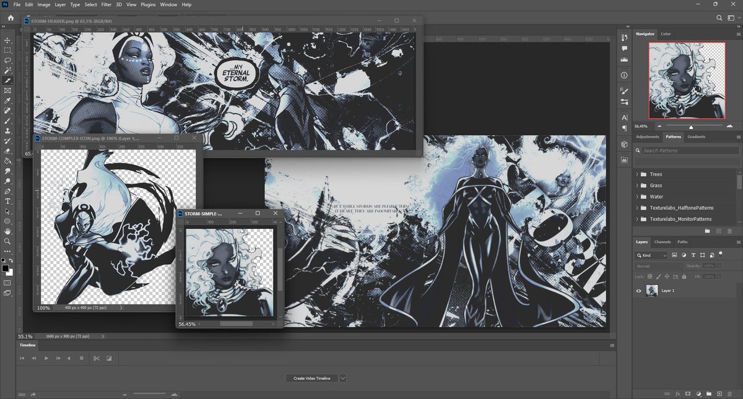Screen dimensions: 743x399
Task: Select the Rectangular Marquee tool
Action: click(x=7, y=50)
